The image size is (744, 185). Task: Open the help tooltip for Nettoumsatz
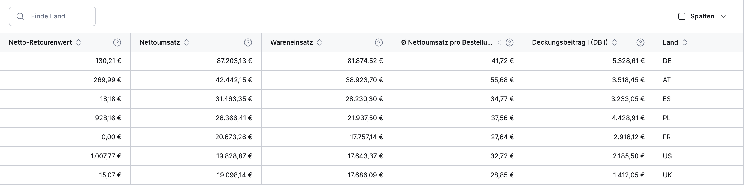tap(248, 42)
